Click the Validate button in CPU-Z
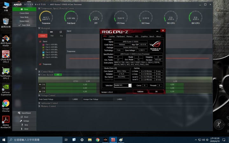Image resolution: width=229 pixels, height=143 pixels. pyautogui.click(x=140, y=92)
